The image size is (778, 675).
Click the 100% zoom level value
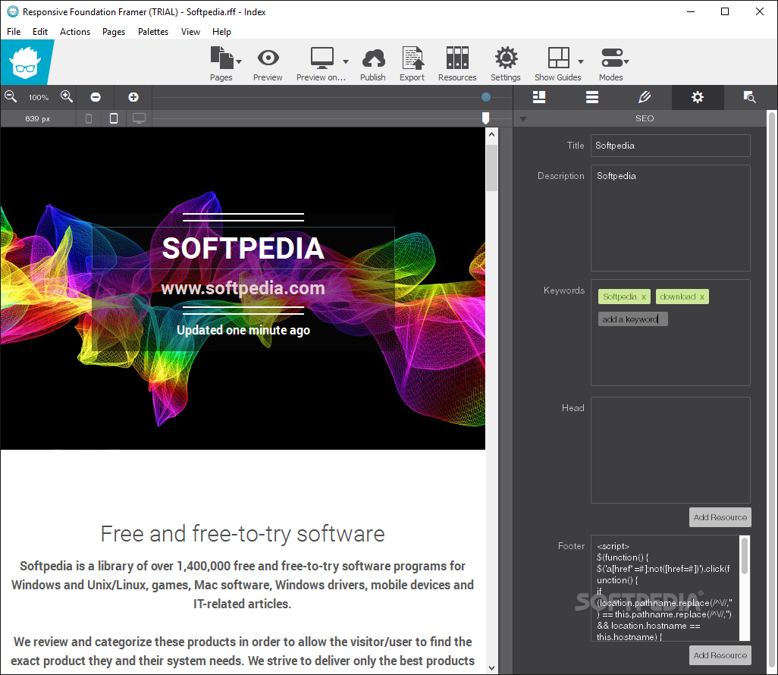39,97
